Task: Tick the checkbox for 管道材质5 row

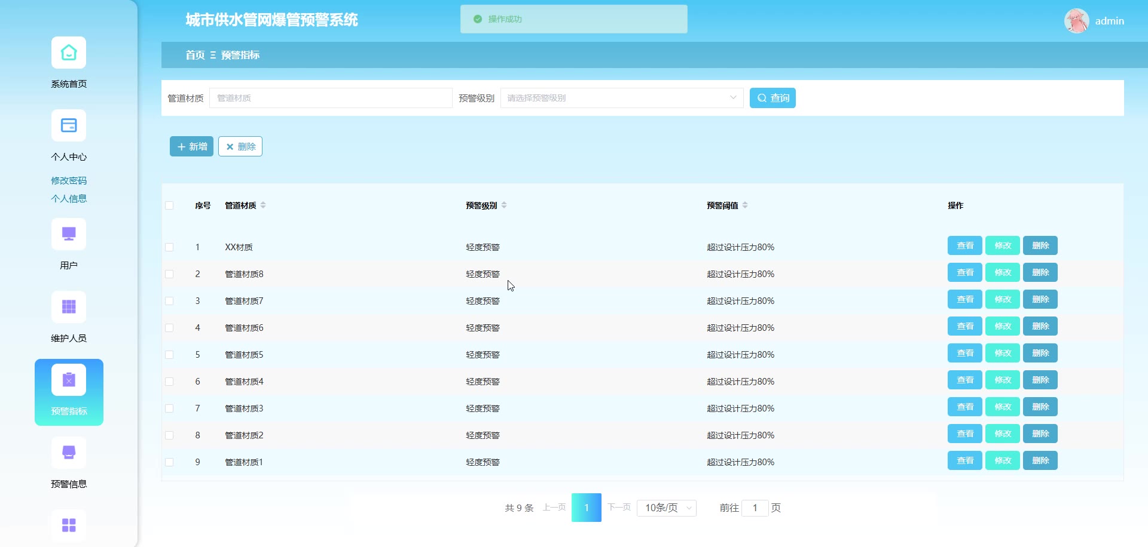Action: [169, 355]
